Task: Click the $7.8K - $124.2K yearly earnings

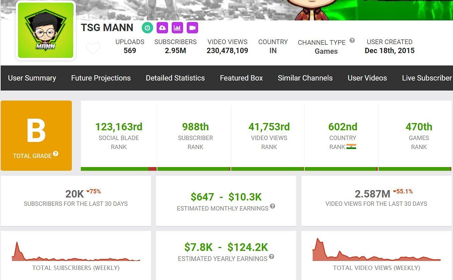Action: coord(226,247)
